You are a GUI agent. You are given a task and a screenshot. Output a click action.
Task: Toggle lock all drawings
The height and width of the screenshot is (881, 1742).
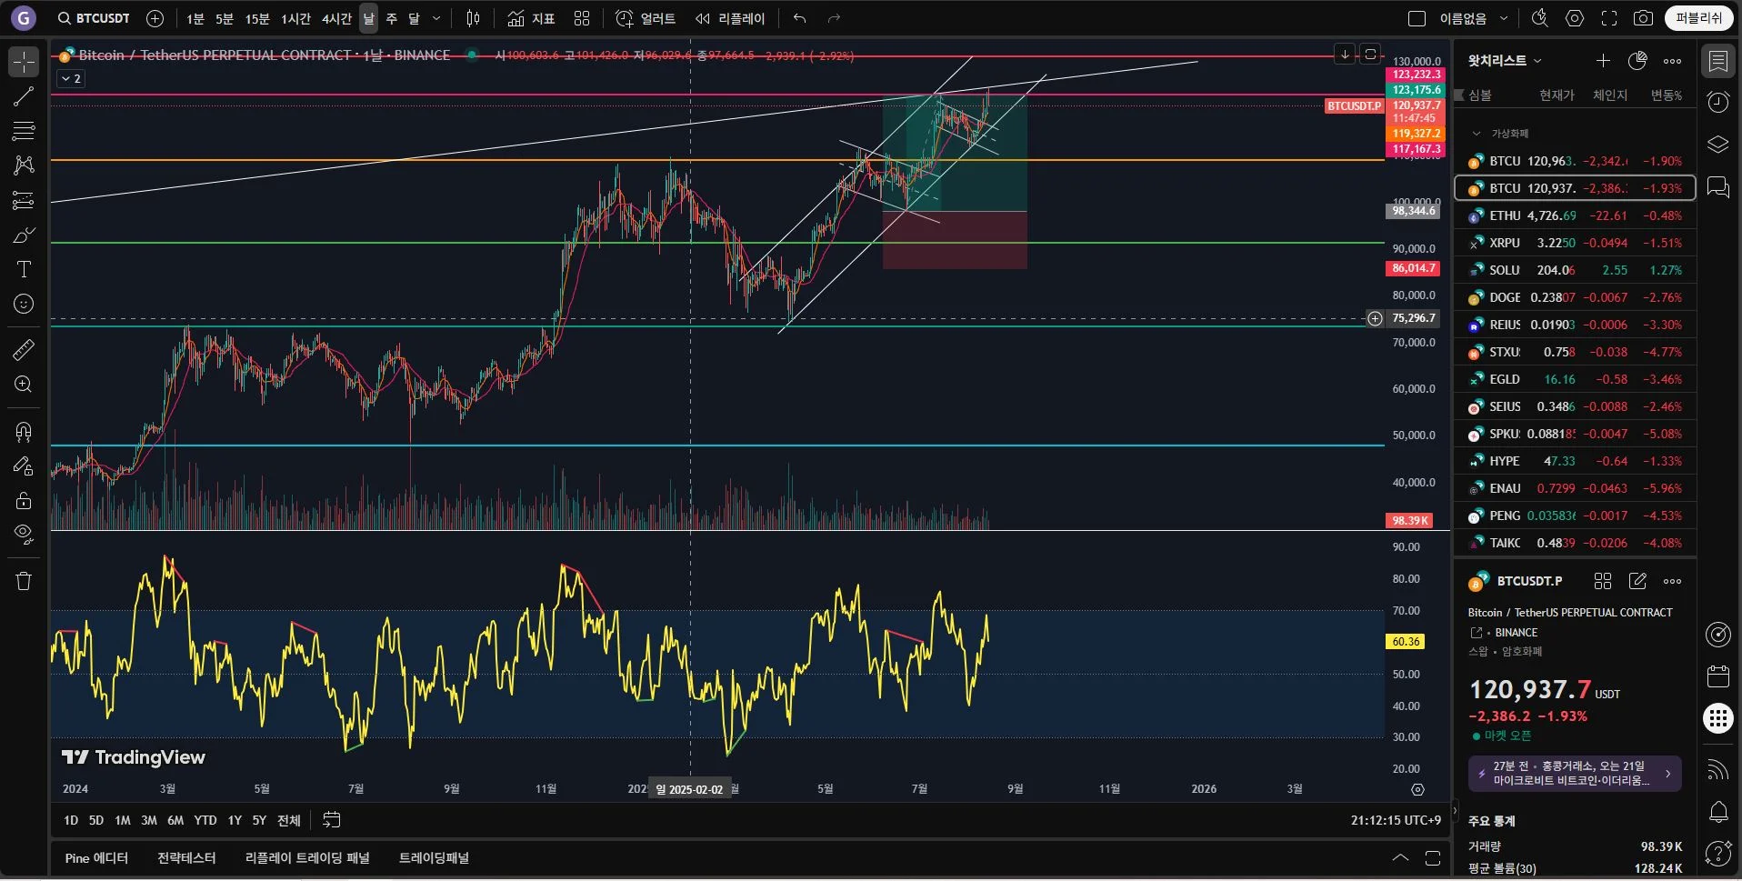click(24, 501)
